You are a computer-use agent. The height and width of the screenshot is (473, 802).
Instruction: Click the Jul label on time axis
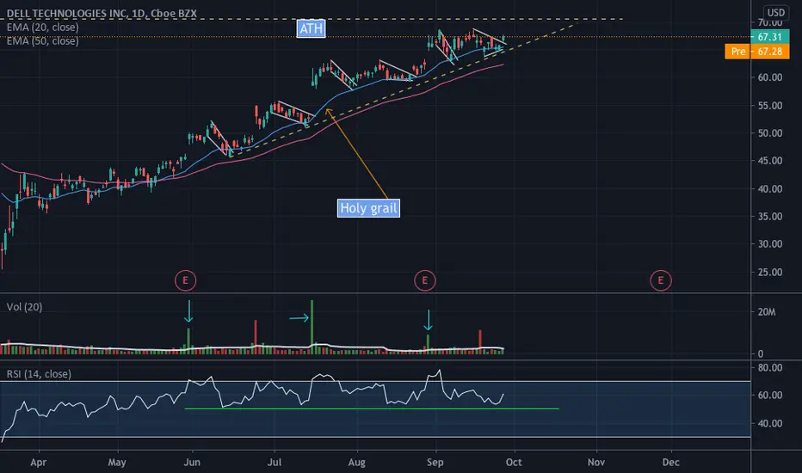(x=275, y=463)
